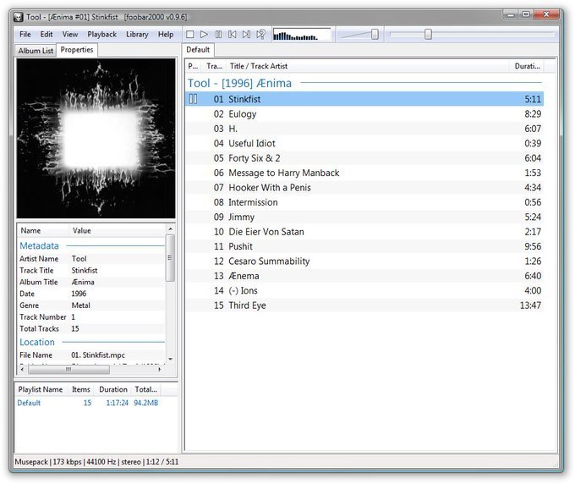The width and height of the screenshot is (575, 484).
Task: Click the status bar playback info
Action: [x=96, y=462]
